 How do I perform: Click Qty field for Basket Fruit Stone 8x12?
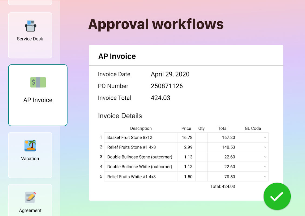201,137
